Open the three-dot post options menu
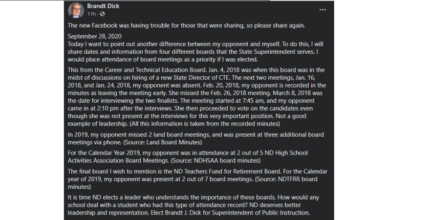This screenshot has height=220, width=430. click(323, 10)
